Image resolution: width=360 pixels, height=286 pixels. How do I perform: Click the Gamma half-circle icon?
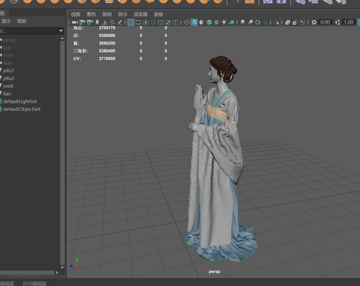click(x=337, y=22)
